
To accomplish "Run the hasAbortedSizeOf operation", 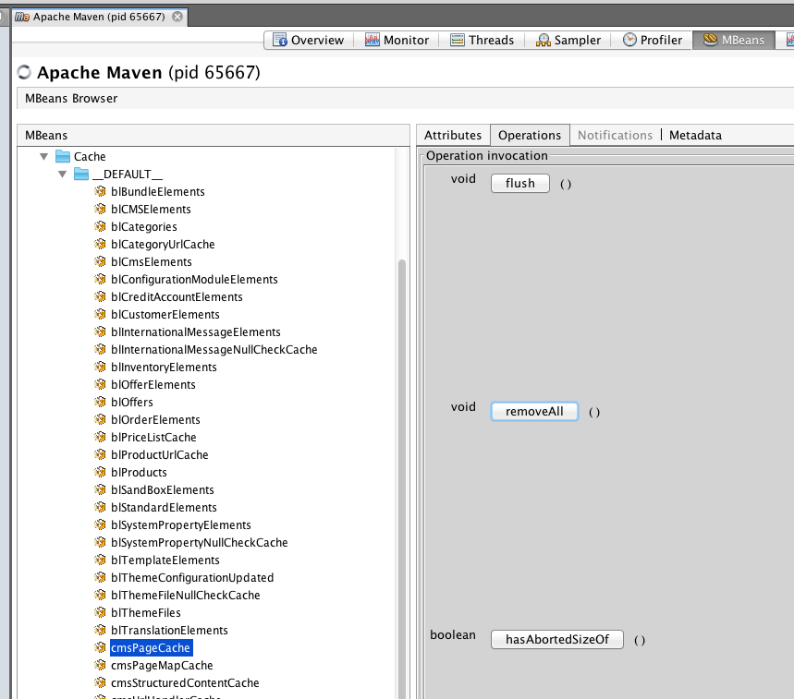I will 556,639.
